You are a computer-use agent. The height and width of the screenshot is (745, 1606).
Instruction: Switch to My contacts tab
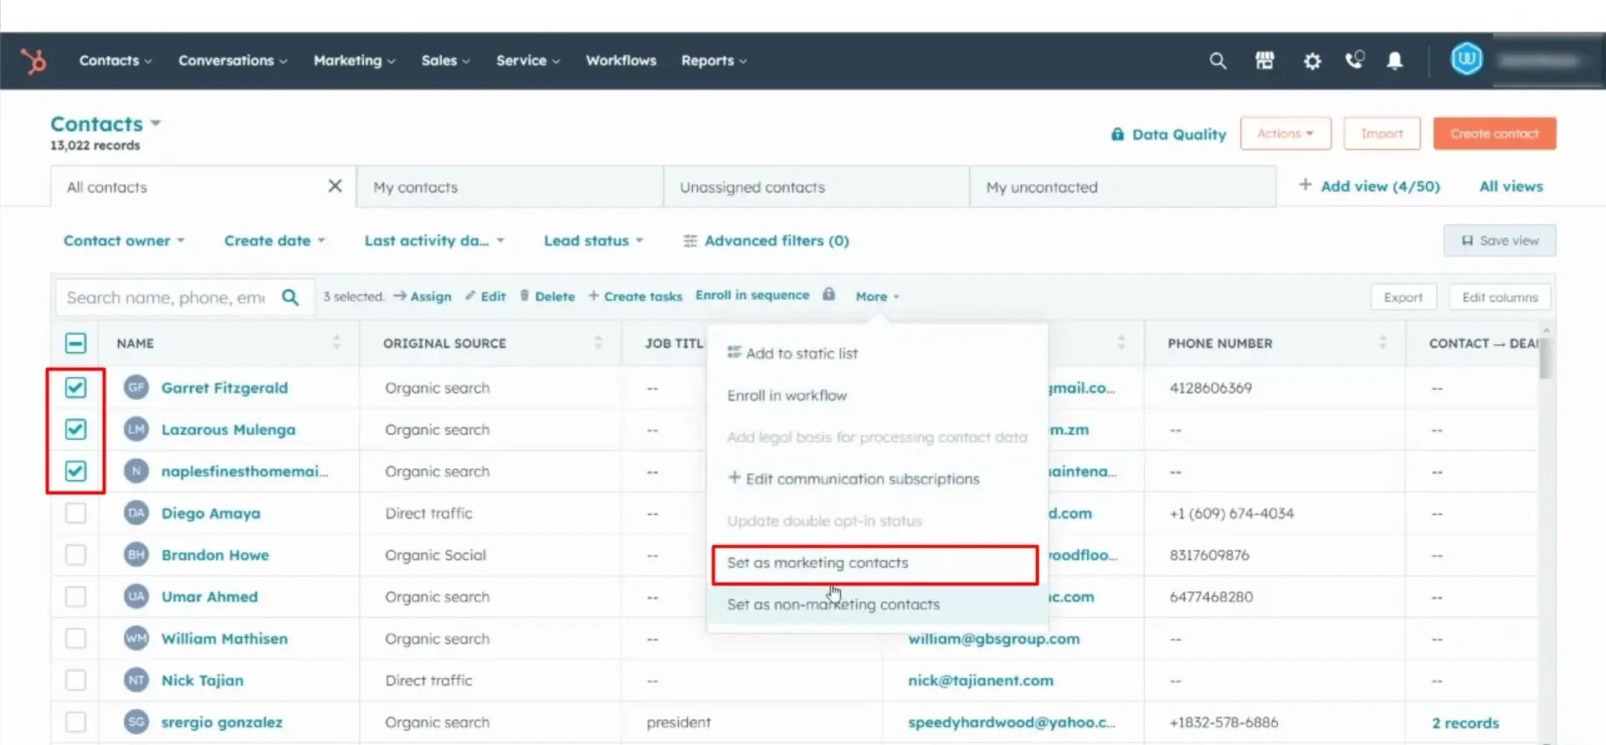(510, 186)
